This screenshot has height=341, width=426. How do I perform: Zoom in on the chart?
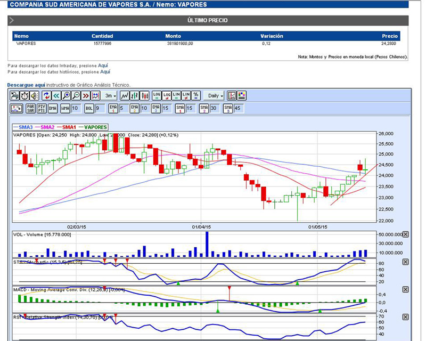[66, 96]
